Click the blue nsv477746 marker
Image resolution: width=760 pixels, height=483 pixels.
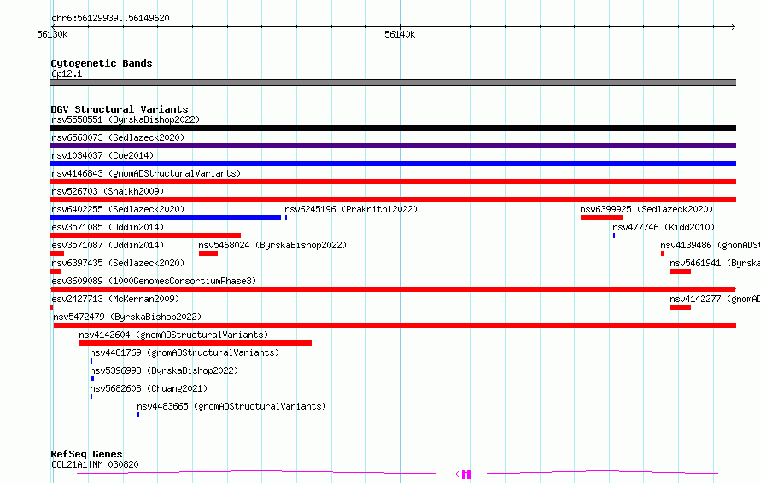[x=614, y=236]
